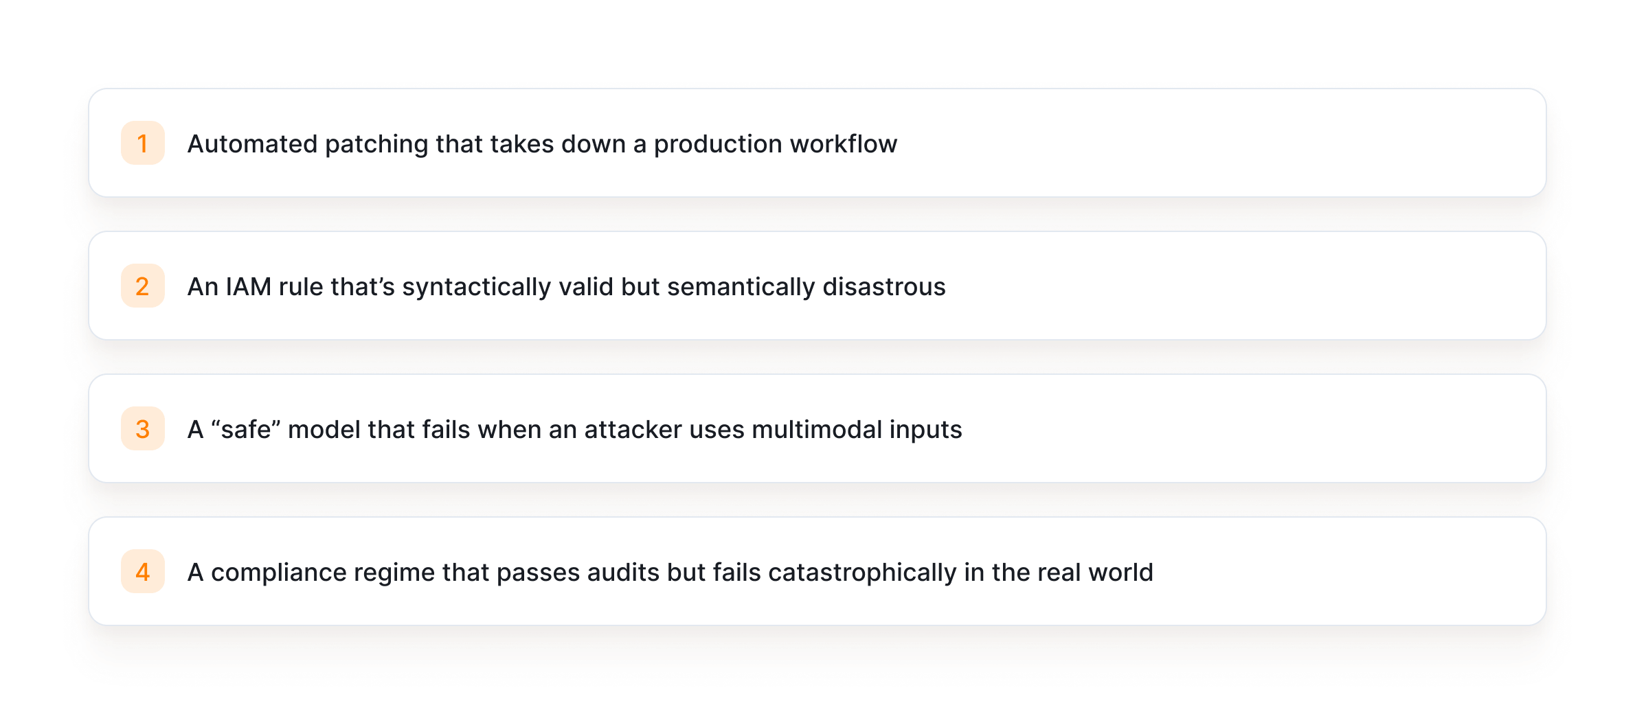Click the orange number 3 badge
Screen dimensions: 1635x714
[143, 428]
